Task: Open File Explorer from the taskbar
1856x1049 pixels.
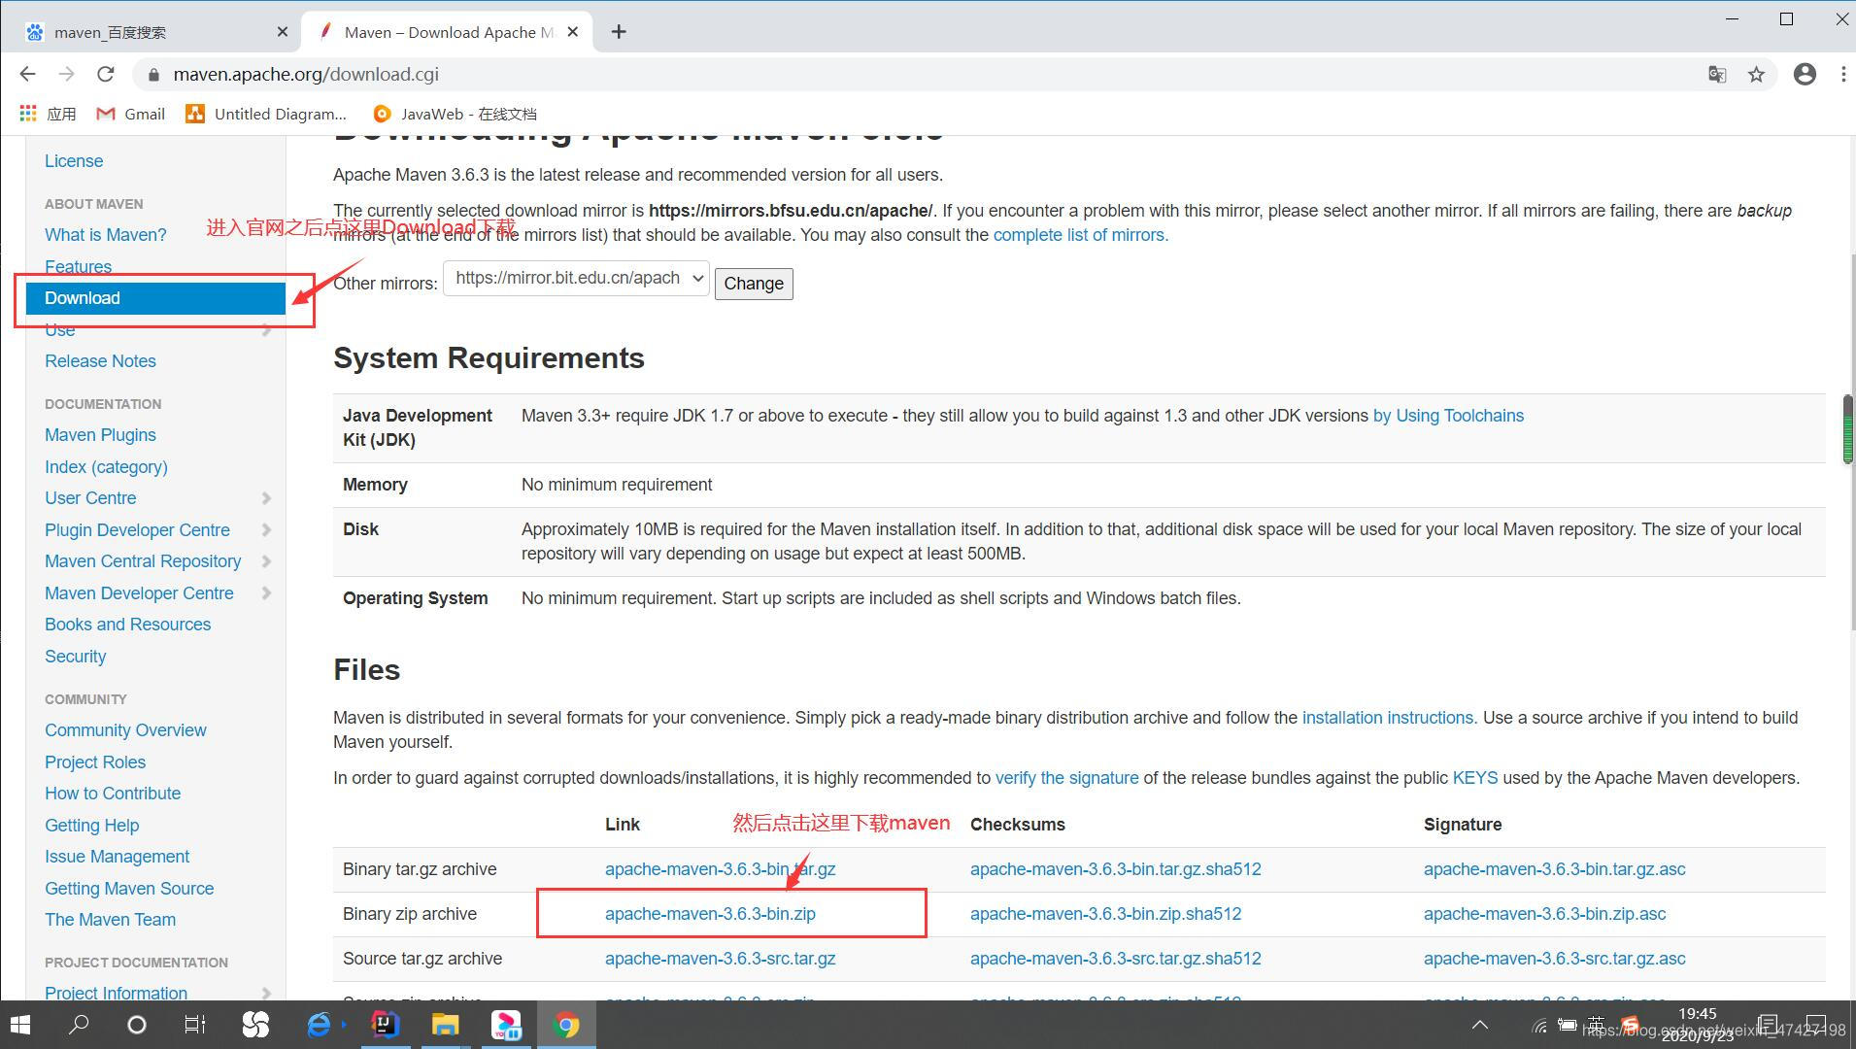Action: 445,1025
